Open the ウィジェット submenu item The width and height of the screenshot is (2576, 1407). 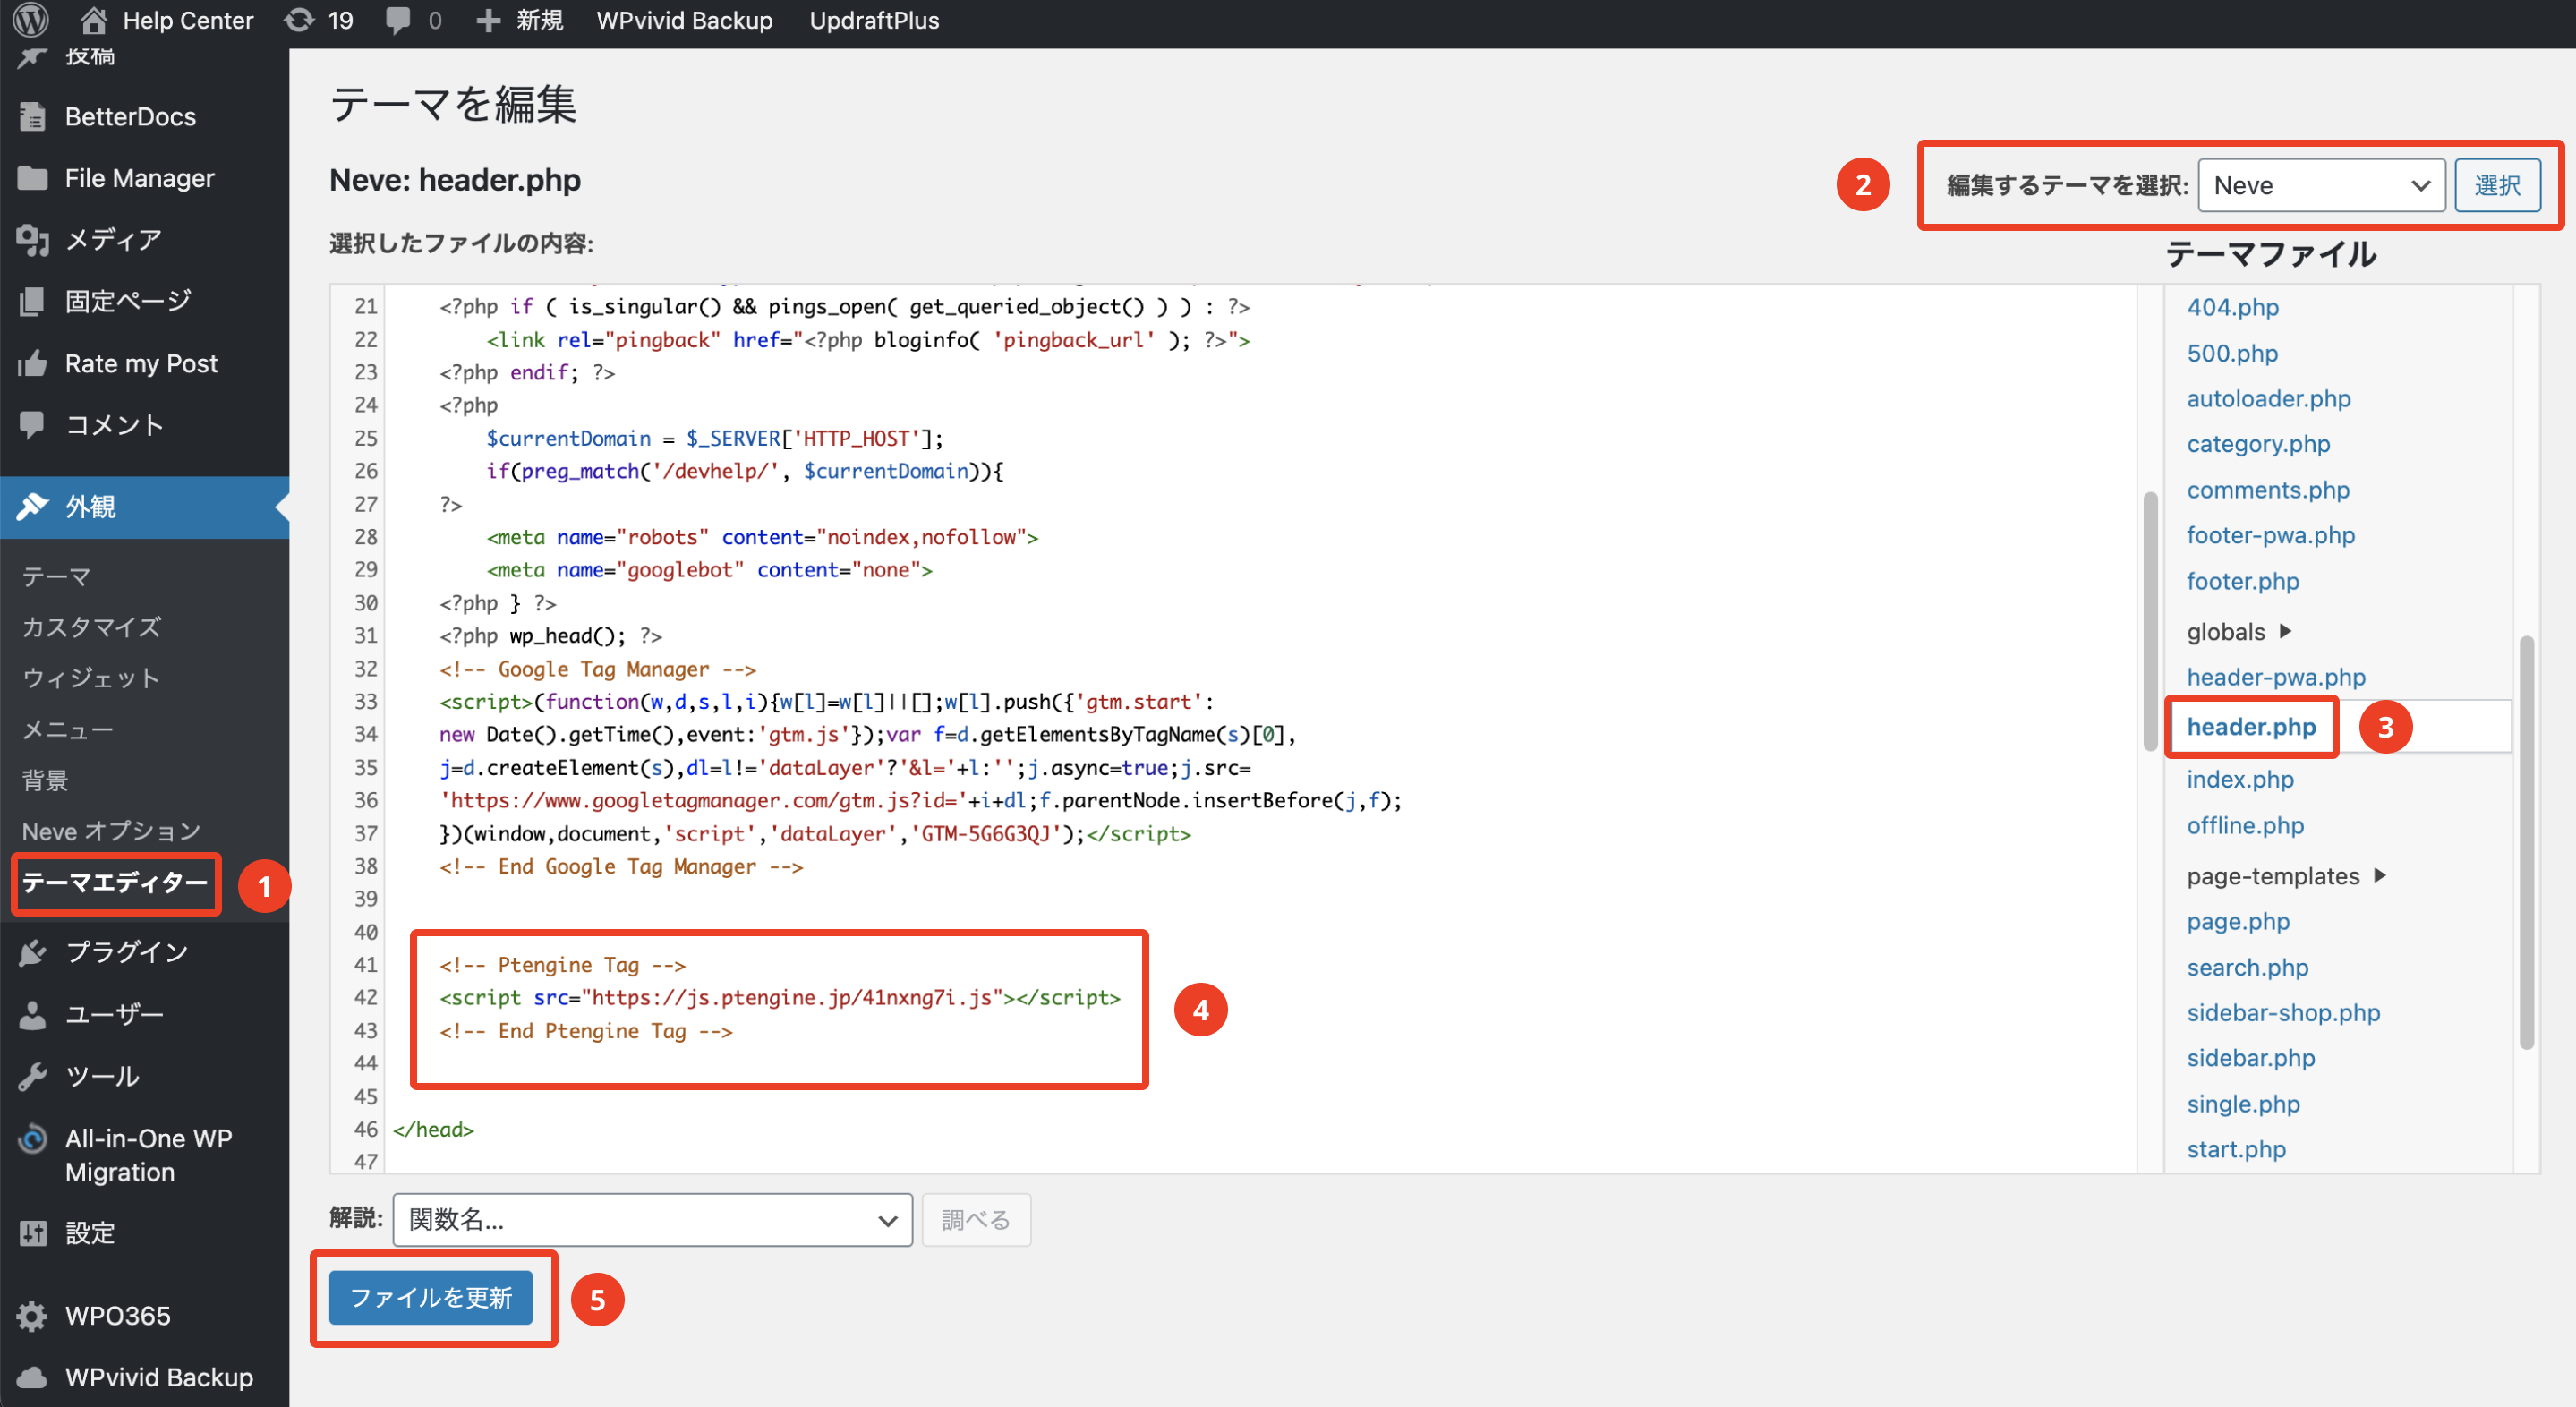pyautogui.click(x=91, y=678)
